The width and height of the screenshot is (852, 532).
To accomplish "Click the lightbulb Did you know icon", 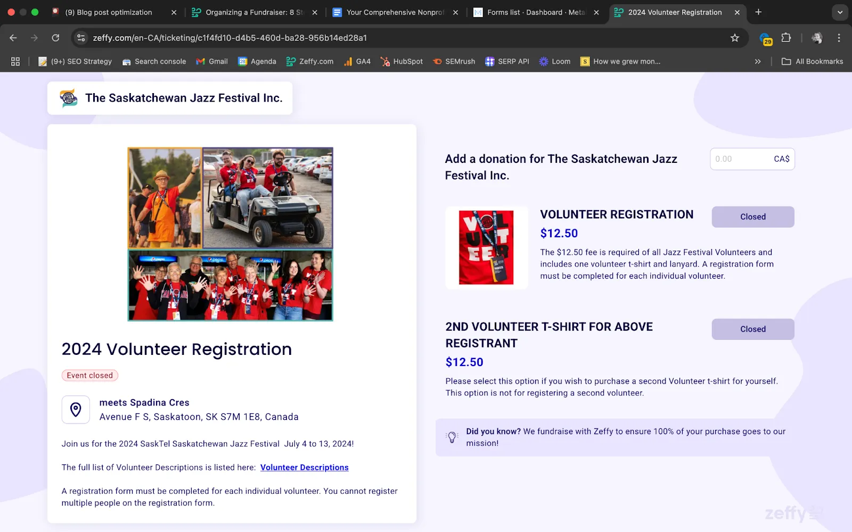I will point(452,437).
